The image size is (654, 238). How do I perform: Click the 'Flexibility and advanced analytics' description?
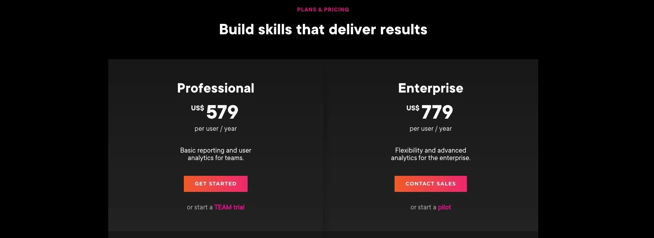(x=431, y=154)
